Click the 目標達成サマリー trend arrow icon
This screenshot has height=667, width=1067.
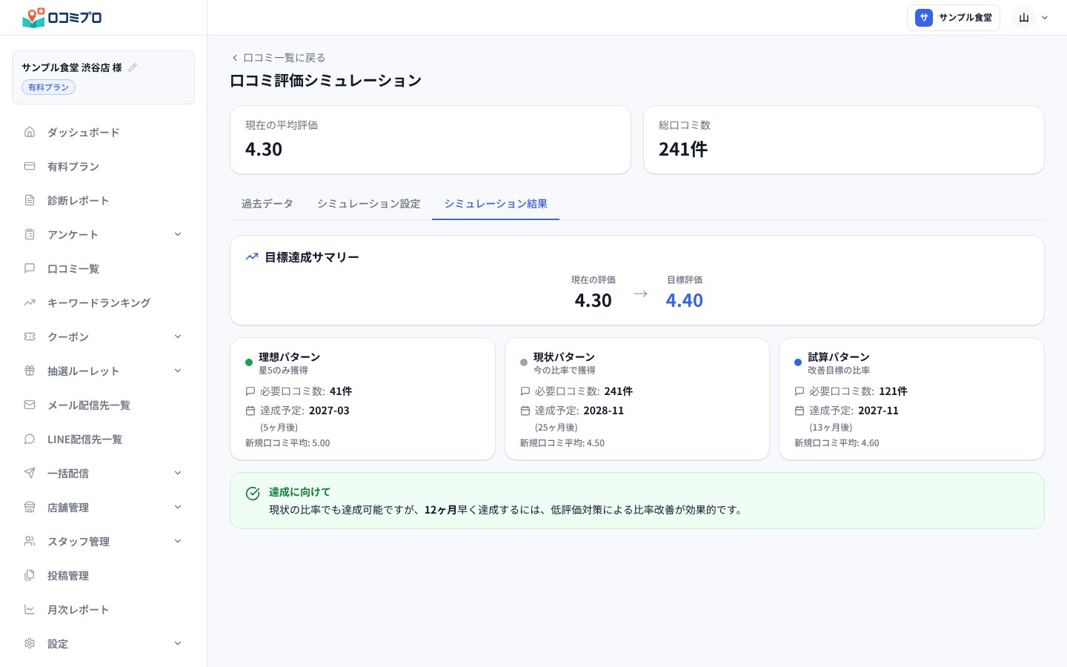(x=252, y=257)
